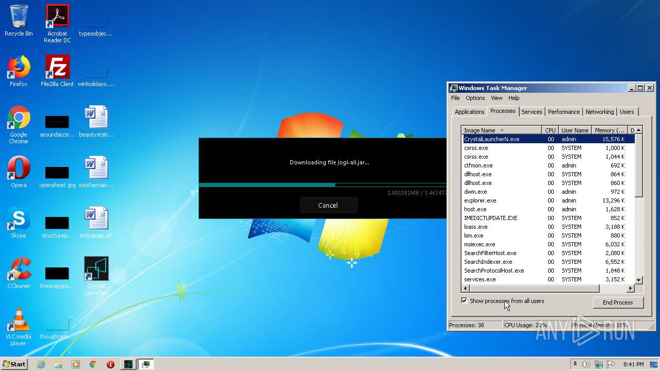Click the download progress bar
Image resolution: width=660 pixels, height=371 pixels.
[322, 184]
